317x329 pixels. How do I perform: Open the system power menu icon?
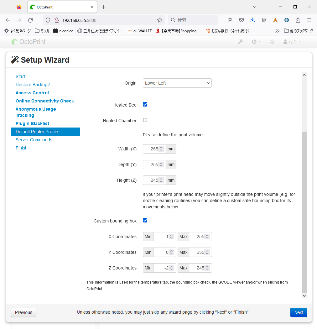pyautogui.click(x=256, y=42)
